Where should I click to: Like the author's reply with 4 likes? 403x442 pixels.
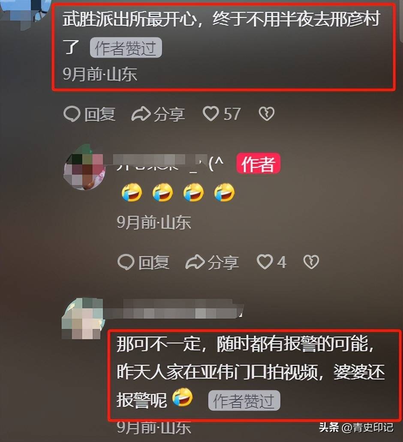point(265,262)
